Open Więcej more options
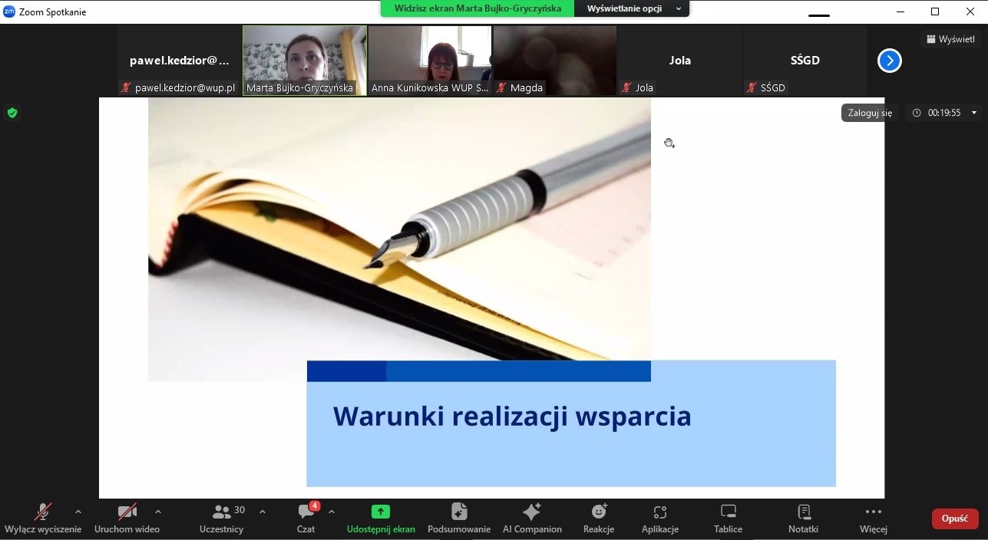The height and width of the screenshot is (540, 988). [874, 519]
